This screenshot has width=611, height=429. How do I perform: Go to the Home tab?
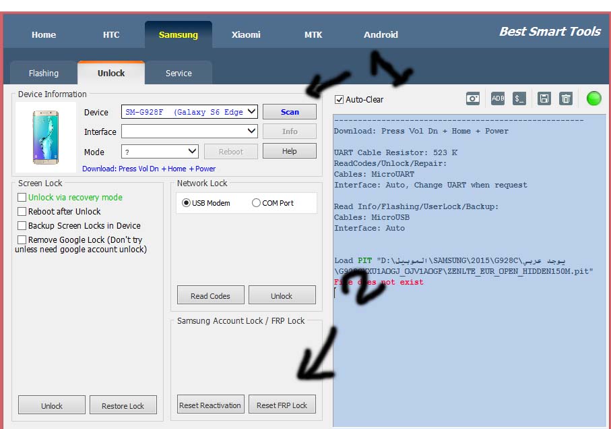click(x=44, y=34)
